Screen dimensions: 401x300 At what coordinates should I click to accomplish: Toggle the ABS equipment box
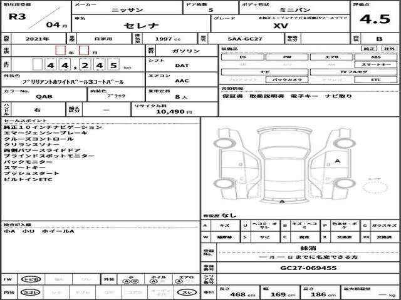pyautogui.click(x=375, y=56)
